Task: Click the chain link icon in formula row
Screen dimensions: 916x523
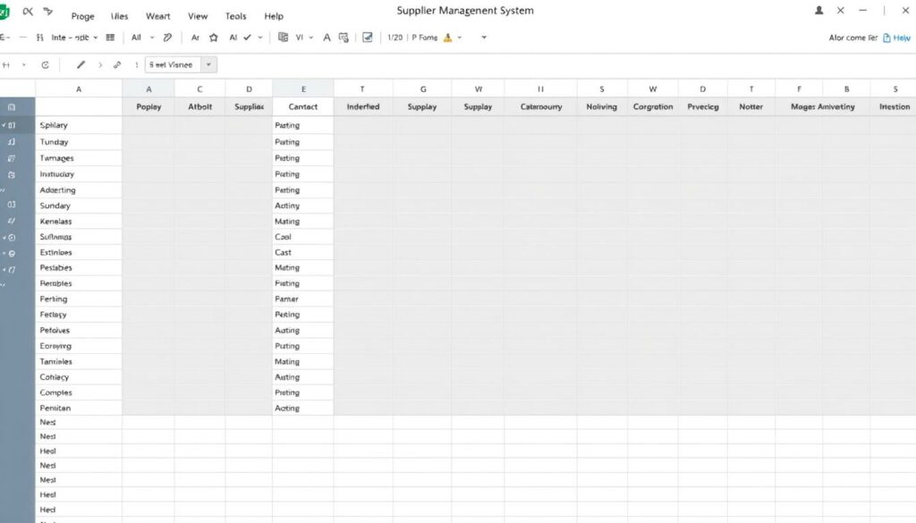Action: pos(117,64)
